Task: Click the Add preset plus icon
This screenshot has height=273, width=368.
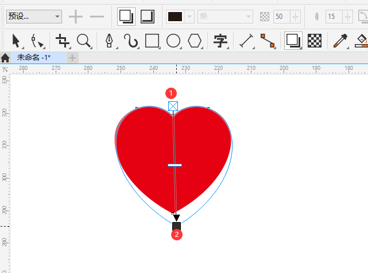Action: pos(76,17)
